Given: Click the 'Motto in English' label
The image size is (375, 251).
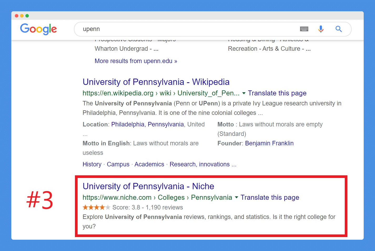Looking at the screenshot, I should point(106,143).
